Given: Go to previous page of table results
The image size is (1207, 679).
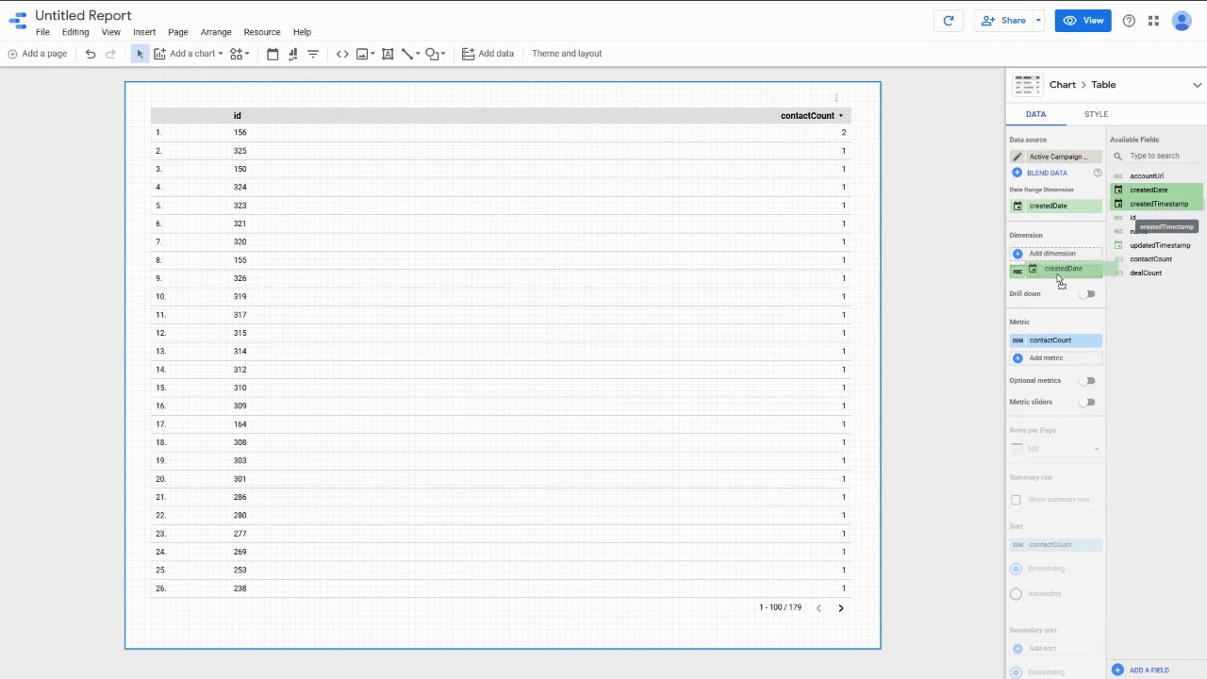Looking at the screenshot, I should pos(818,607).
